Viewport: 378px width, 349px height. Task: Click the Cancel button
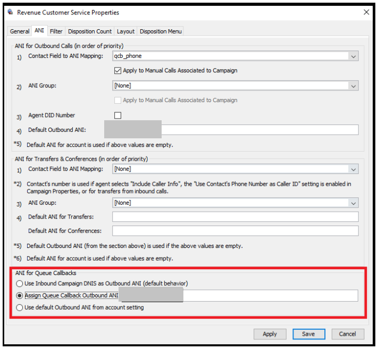348,334
